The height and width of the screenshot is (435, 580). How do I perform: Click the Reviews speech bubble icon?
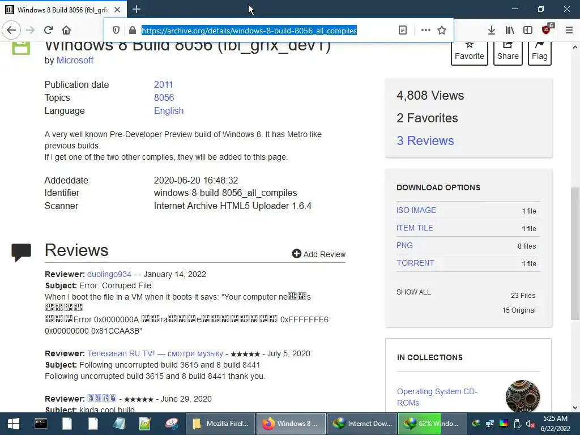point(21,253)
